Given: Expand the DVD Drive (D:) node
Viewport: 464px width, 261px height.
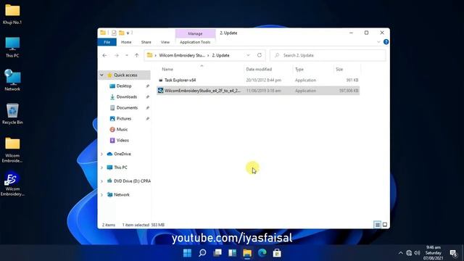Looking at the screenshot, I should (x=101, y=181).
